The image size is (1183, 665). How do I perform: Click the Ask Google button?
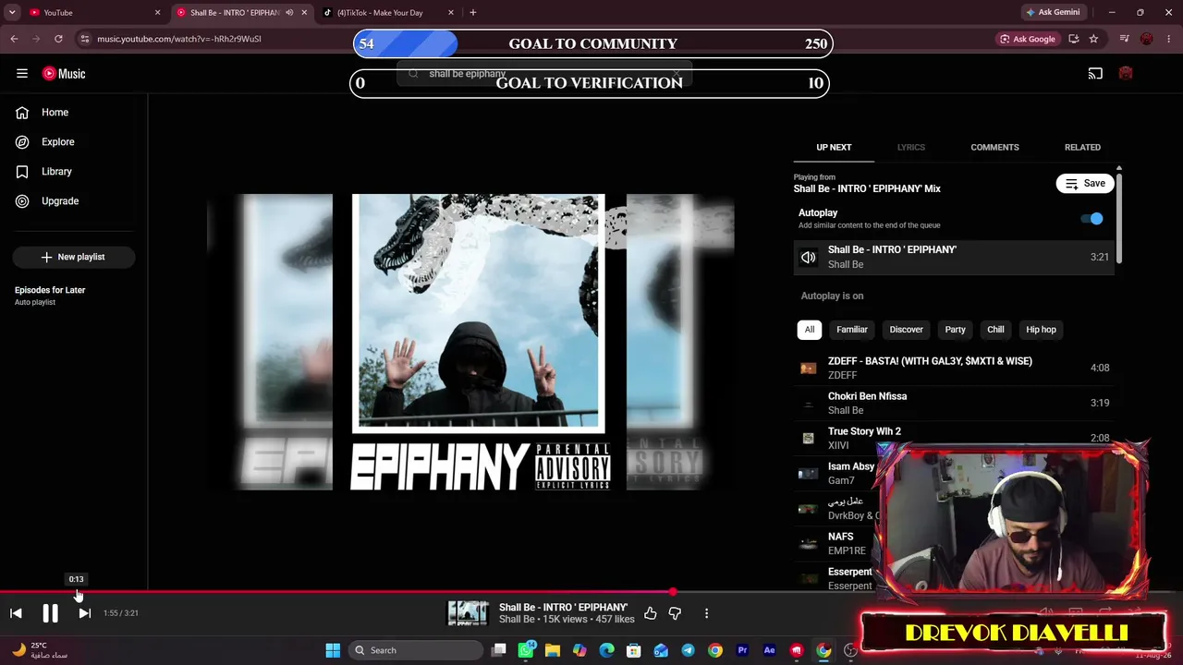click(1027, 39)
